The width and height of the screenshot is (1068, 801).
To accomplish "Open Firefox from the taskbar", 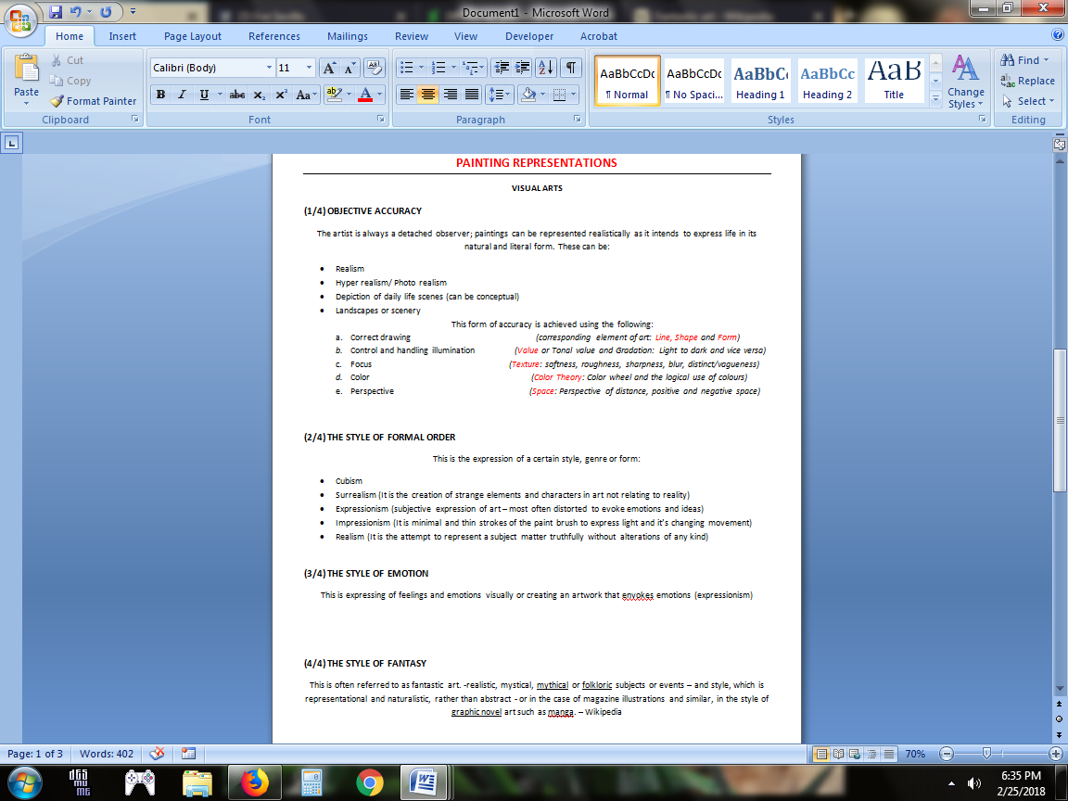I will (x=254, y=782).
